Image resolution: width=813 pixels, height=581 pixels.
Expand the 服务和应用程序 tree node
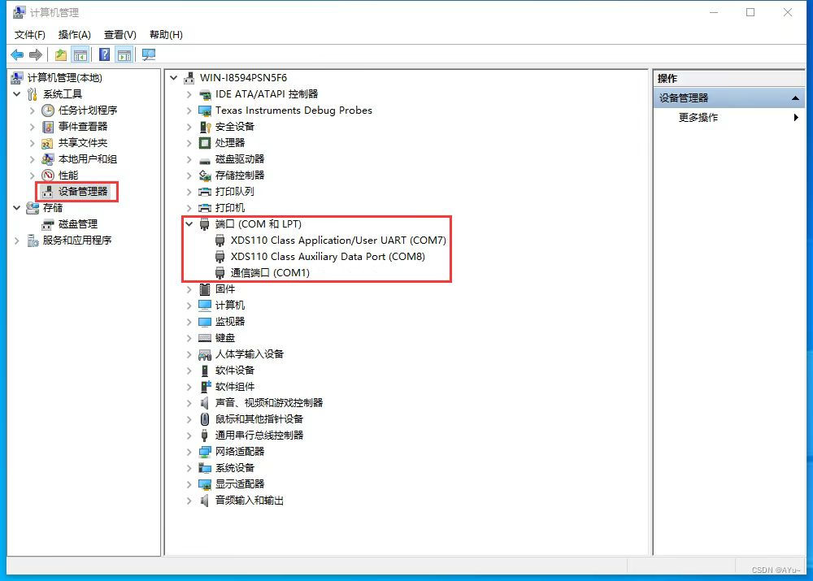(17, 241)
